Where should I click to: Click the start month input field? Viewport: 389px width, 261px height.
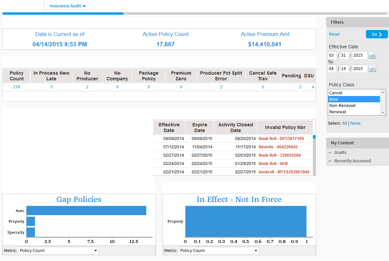click(x=332, y=55)
